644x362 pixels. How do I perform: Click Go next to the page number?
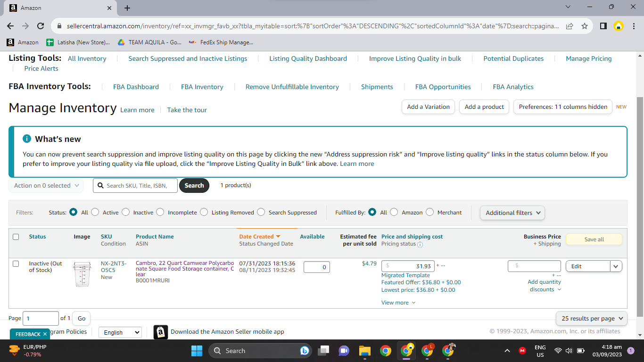[82, 319]
